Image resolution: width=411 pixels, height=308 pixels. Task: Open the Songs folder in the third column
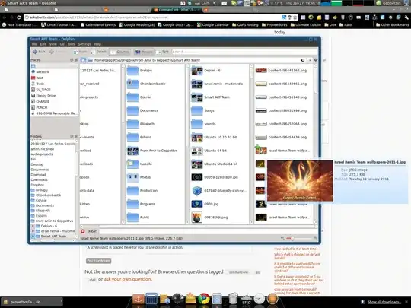tap(202, 110)
